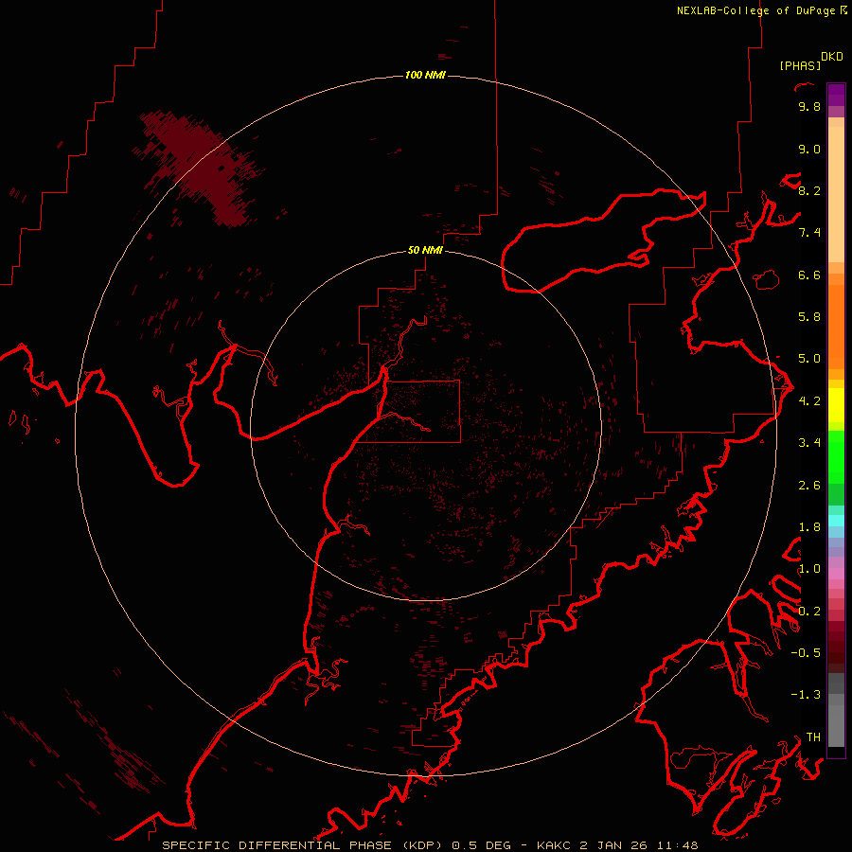Select the 7.4 legend value

pyautogui.click(x=809, y=233)
